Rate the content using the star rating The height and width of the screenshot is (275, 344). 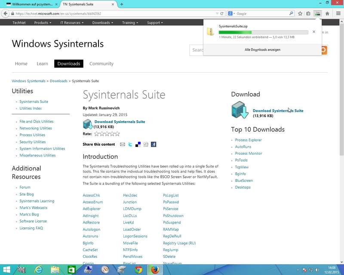pos(107,134)
